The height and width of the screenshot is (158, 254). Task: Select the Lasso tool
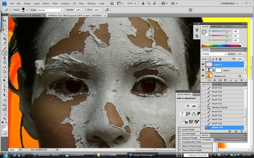pyautogui.click(x=4, y=29)
